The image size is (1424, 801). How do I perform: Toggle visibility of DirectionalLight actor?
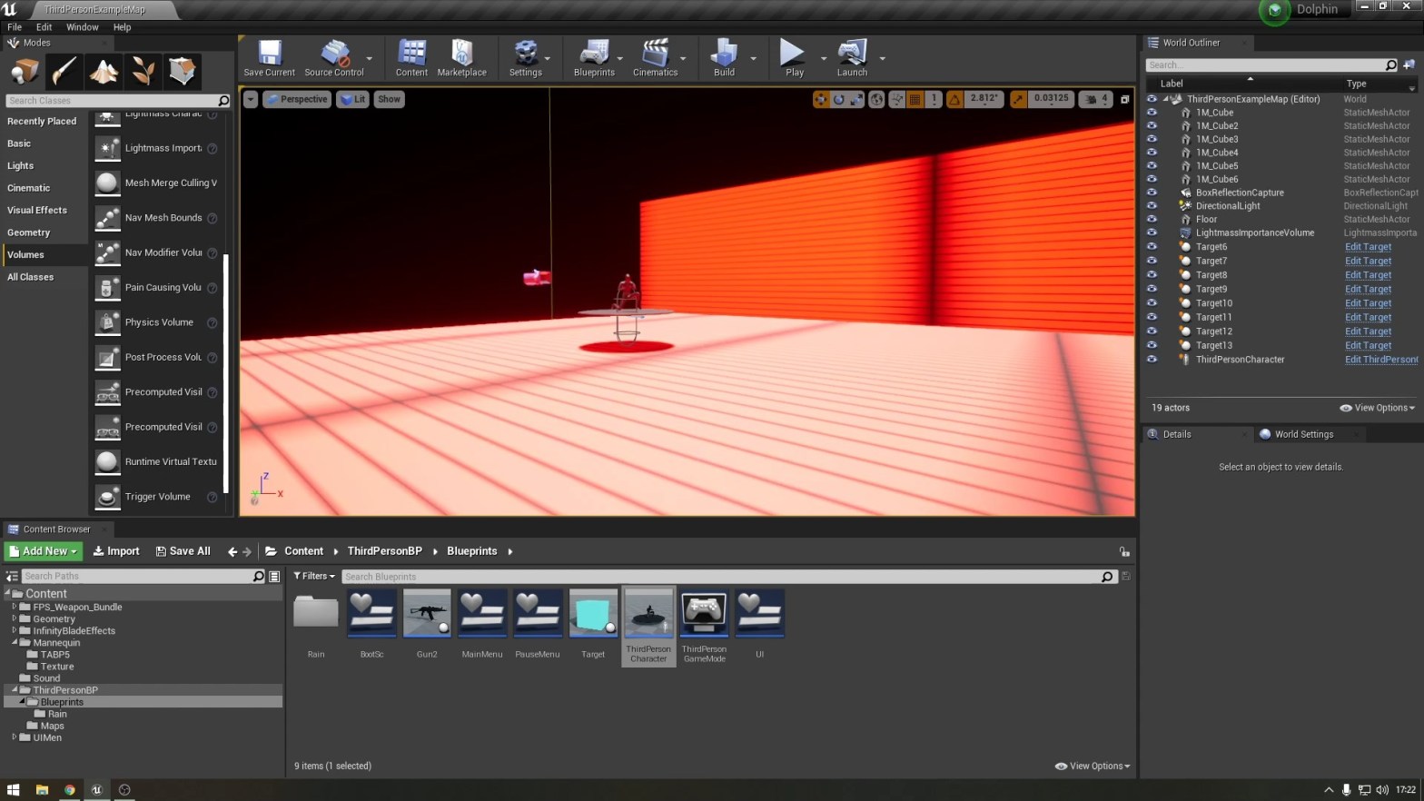tap(1152, 206)
